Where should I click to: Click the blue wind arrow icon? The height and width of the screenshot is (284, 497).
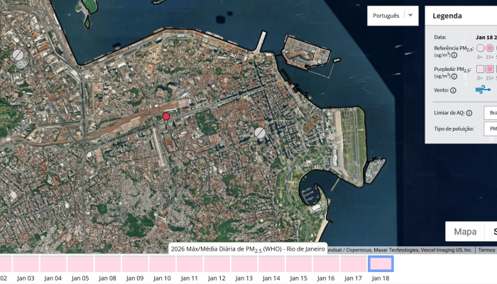482,89
